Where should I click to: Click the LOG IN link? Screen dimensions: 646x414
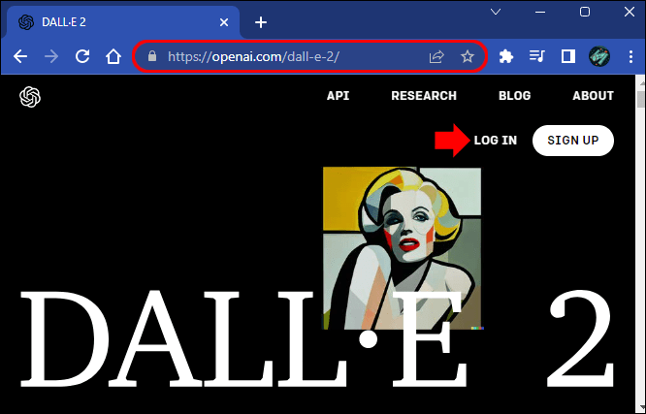496,141
